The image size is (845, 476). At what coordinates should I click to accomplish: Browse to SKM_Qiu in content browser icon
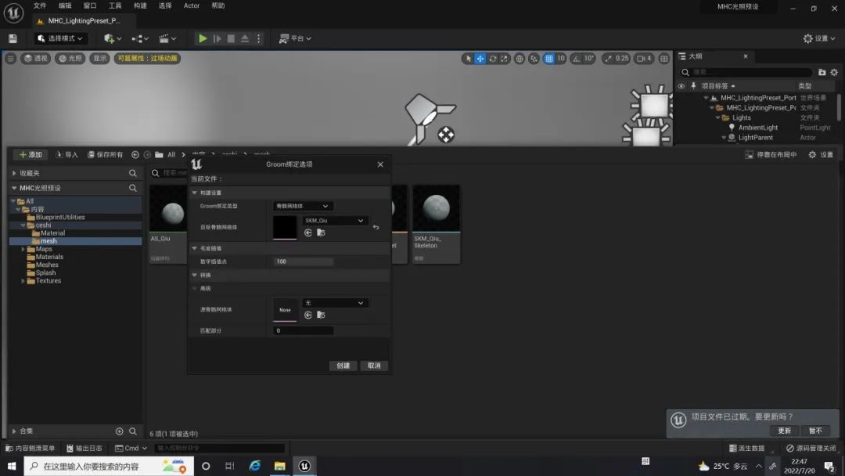click(321, 233)
